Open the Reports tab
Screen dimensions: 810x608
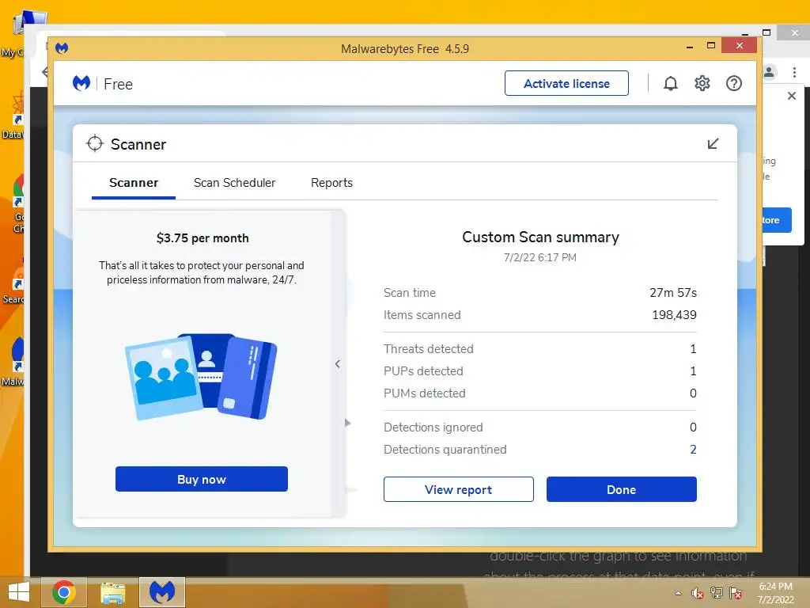coord(331,183)
